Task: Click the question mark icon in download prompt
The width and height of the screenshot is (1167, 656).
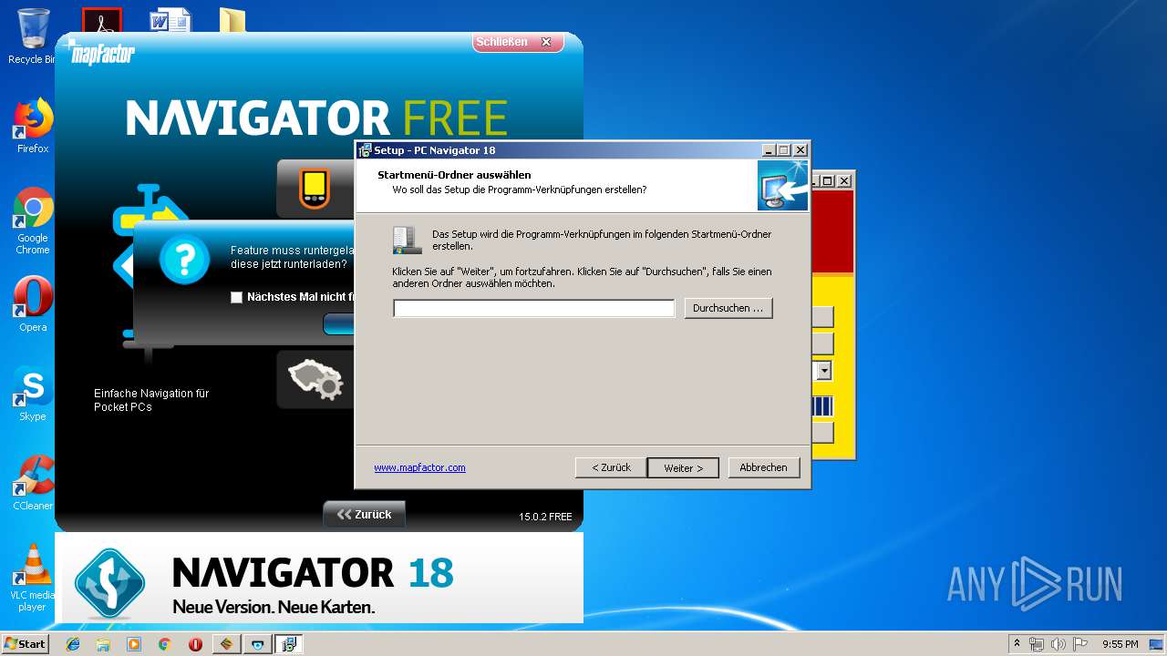Action: click(184, 259)
